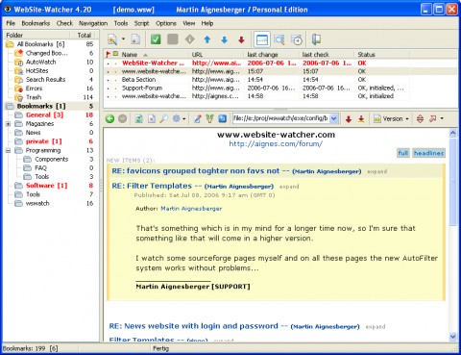Click the Martin Aignesberger author link
The height and width of the screenshot is (355, 461).
[x=191, y=209]
